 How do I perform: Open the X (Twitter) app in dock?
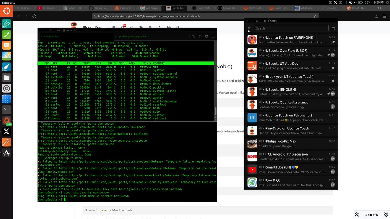(6, 131)
